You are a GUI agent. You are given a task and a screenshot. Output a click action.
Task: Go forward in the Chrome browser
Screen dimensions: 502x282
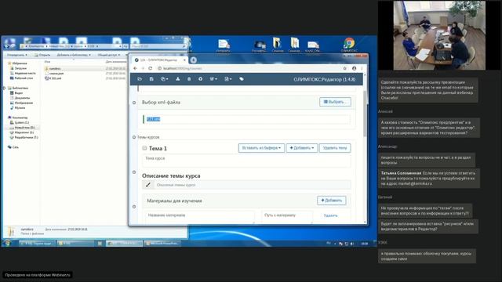tap(143, 68)
